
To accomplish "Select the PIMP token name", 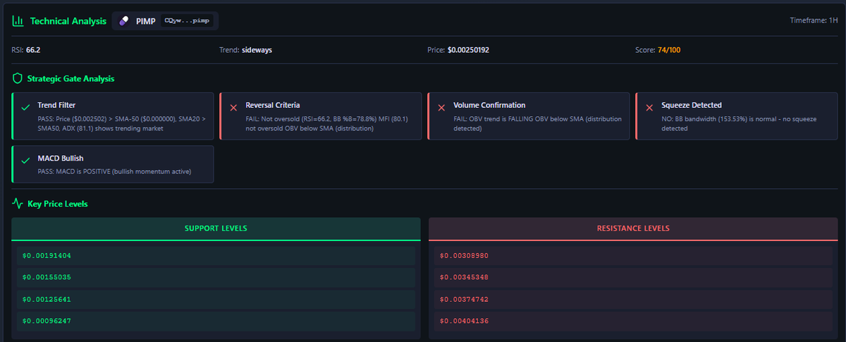I will pyautogui.click(x=146, y=21).
